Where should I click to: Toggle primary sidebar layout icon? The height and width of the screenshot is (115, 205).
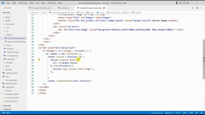click(x=177, y=3)
